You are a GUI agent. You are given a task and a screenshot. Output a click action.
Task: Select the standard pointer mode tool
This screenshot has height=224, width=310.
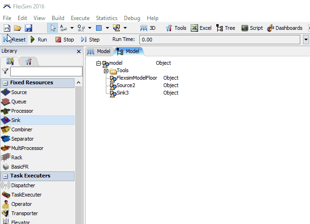coord(53,28)
